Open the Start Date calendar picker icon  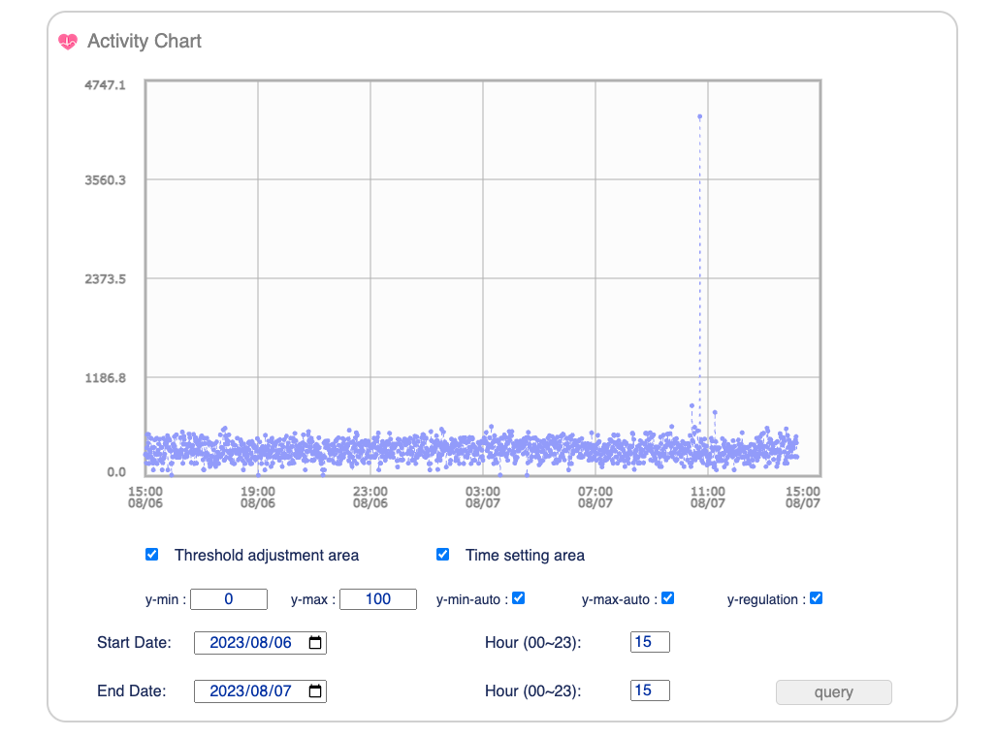pos(315,643)
